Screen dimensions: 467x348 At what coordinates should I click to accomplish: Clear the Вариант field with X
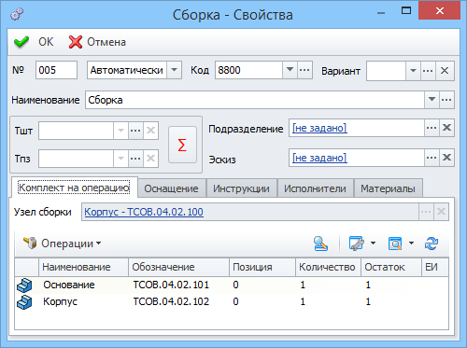(445, 71)
